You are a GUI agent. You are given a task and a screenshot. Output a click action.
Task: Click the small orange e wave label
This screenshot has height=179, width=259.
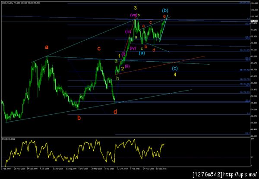click(x=164, y=16)
